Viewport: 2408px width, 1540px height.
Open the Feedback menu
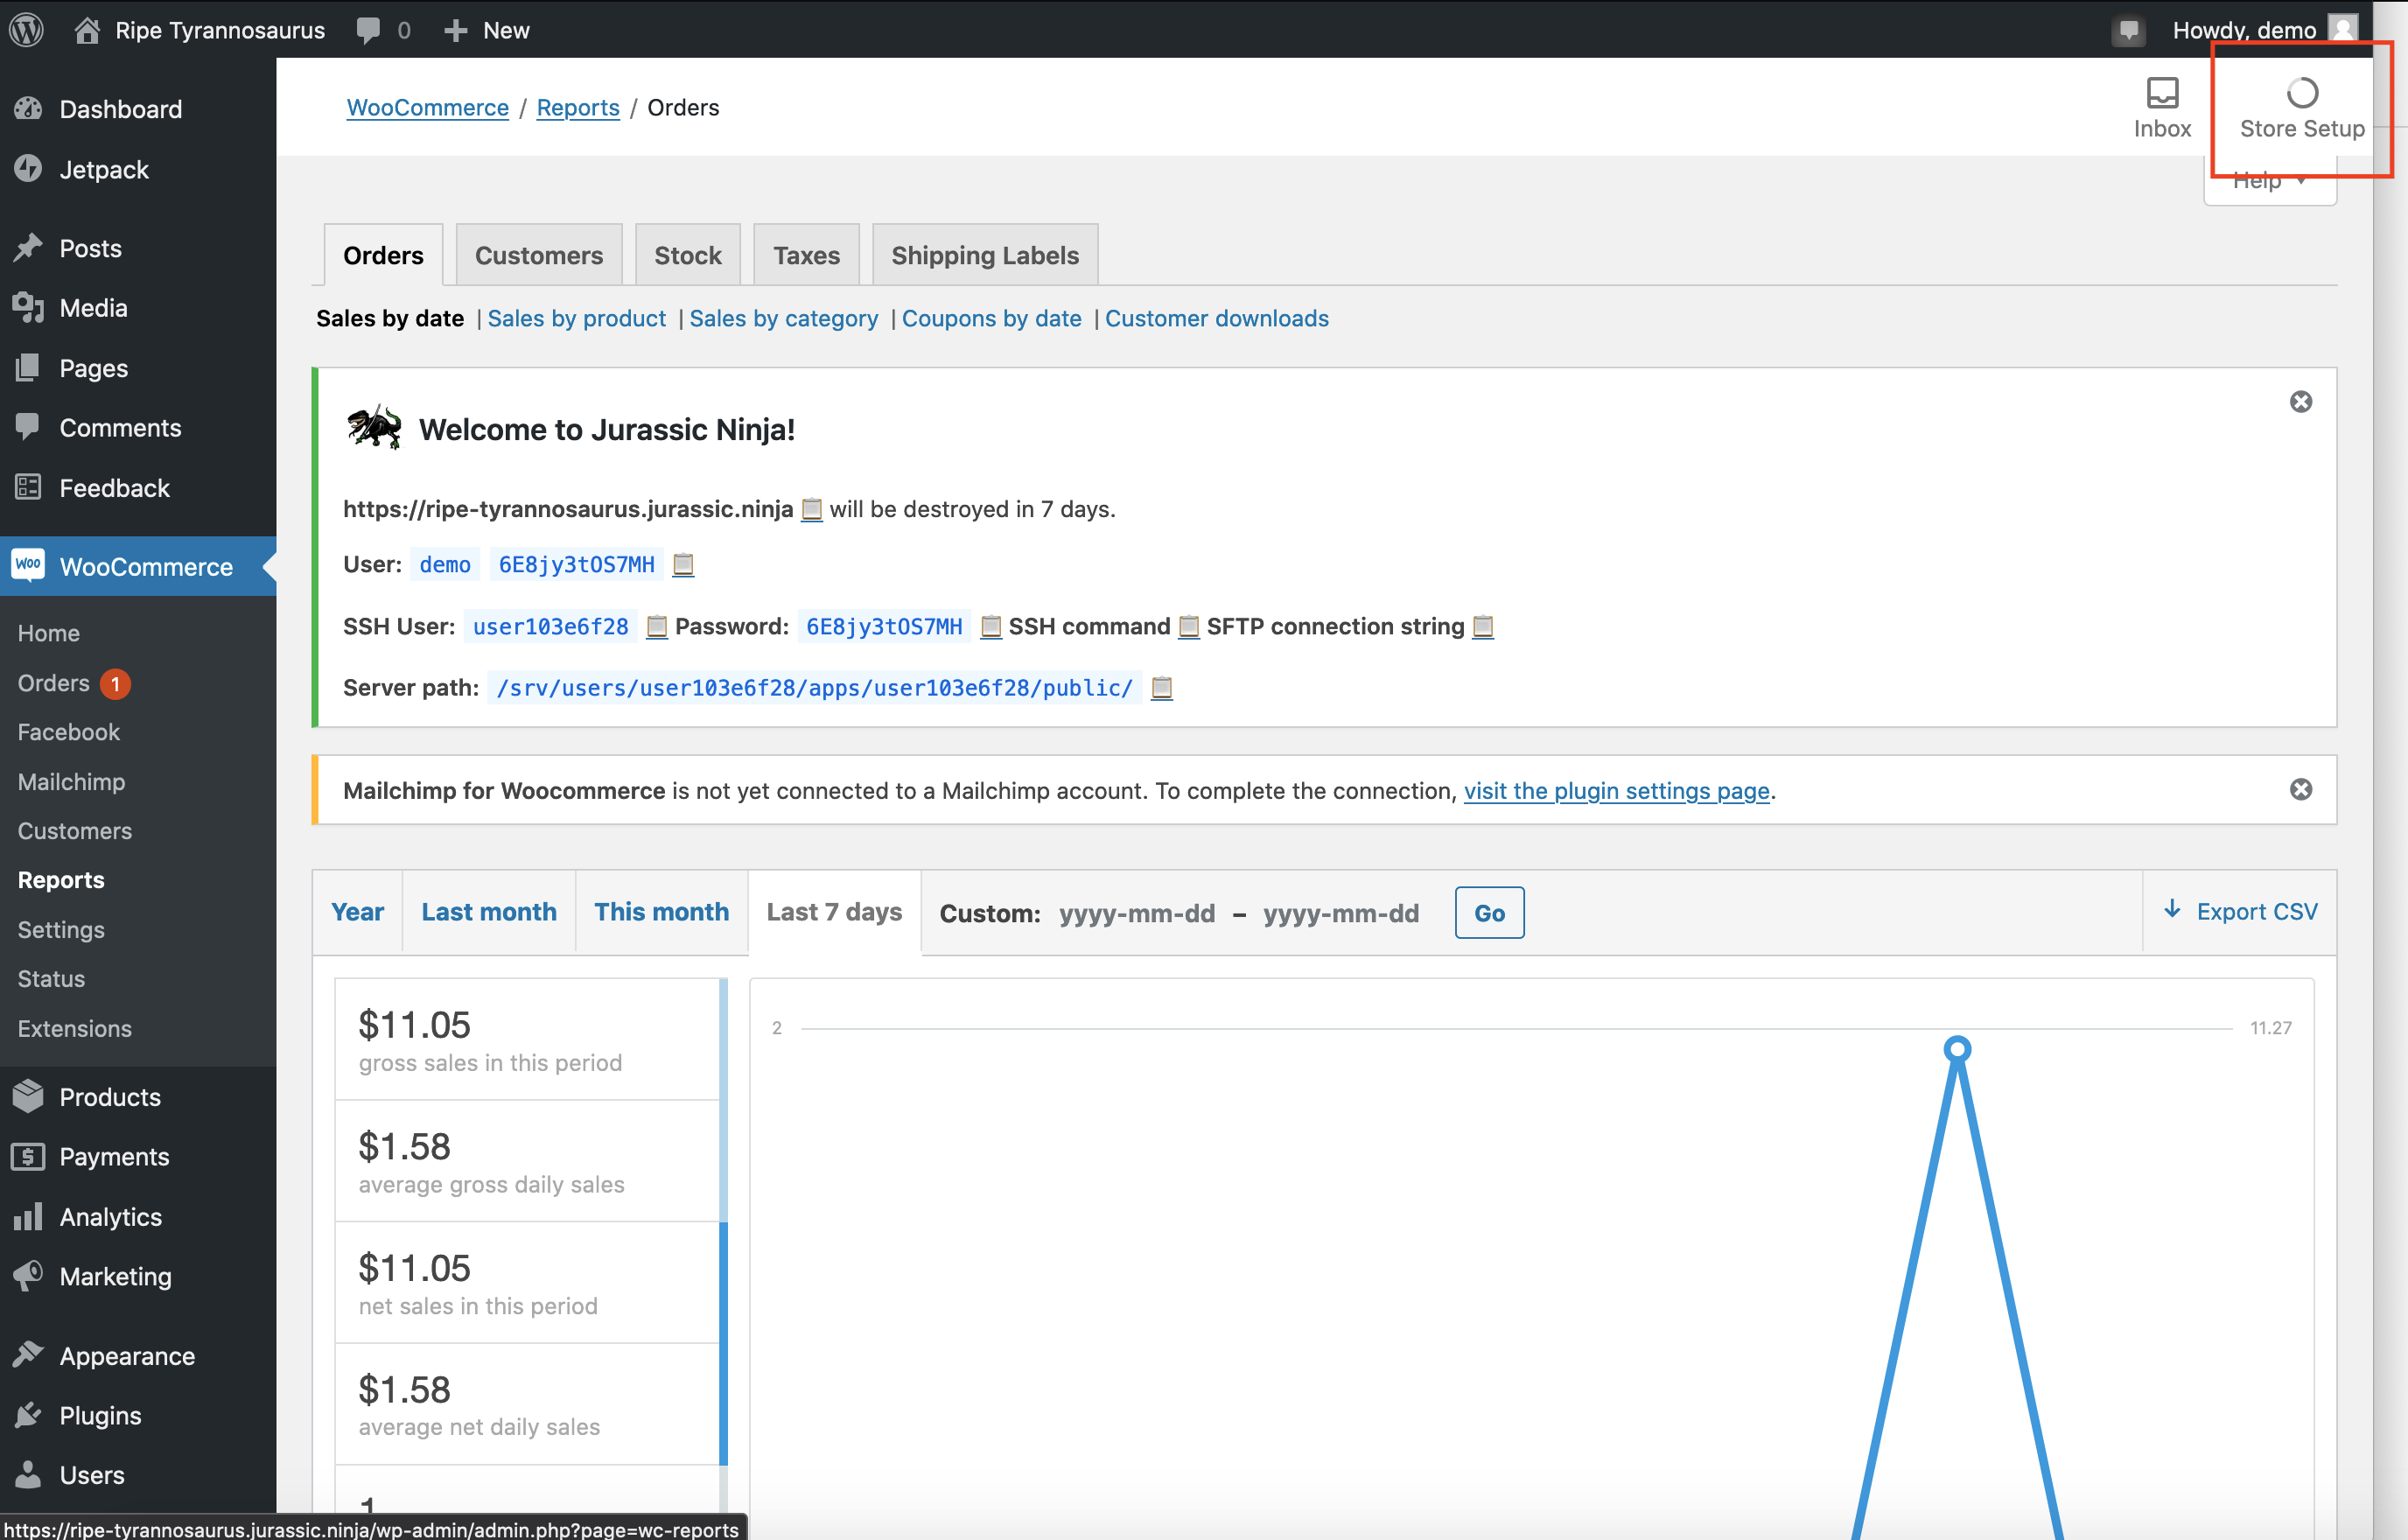pyautogui.click(x=138, y=488)
